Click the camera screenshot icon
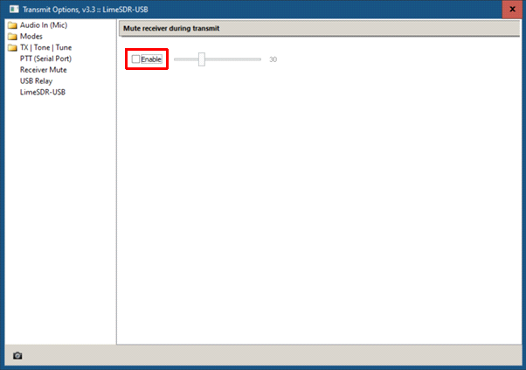The image size is (526, 370). (x=17, y=355)
